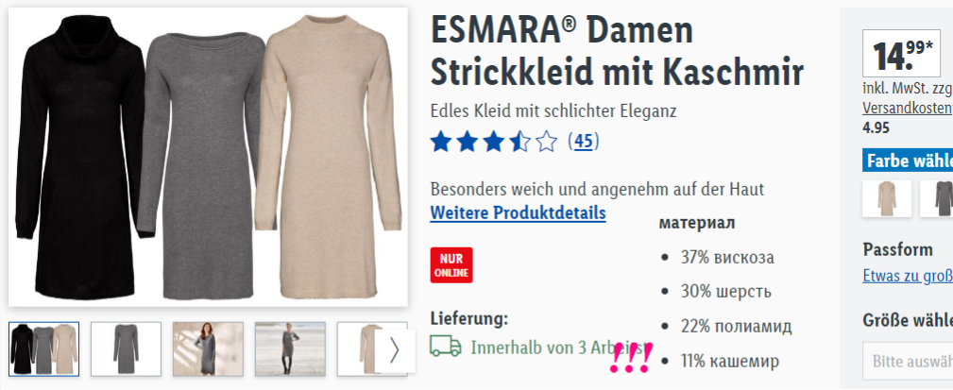Click the first blue rating star
Screen dimensions: 953x390
[441, 143]
